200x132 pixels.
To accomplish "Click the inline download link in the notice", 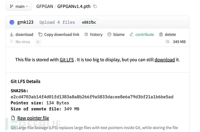I will click(165, 60).
